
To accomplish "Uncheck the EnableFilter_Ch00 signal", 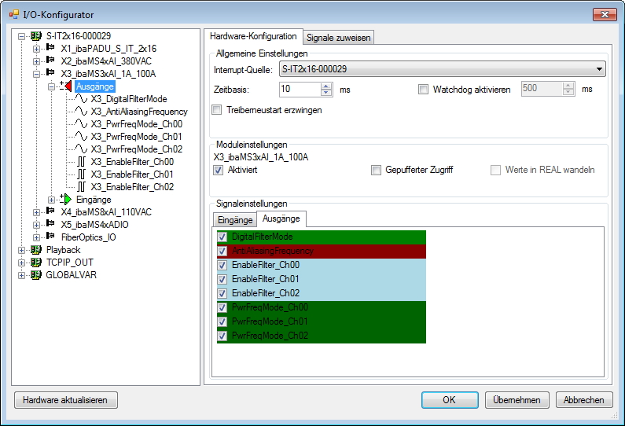I will click(x=222, y=265).
